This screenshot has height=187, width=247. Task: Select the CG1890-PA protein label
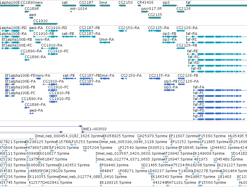[x=32, y=99]
